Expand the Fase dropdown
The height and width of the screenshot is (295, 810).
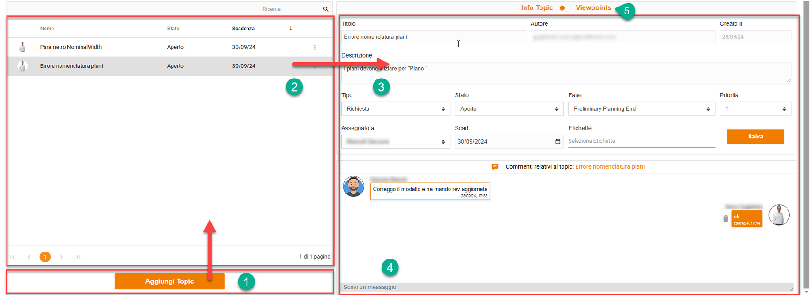click(x=642, y=109)
